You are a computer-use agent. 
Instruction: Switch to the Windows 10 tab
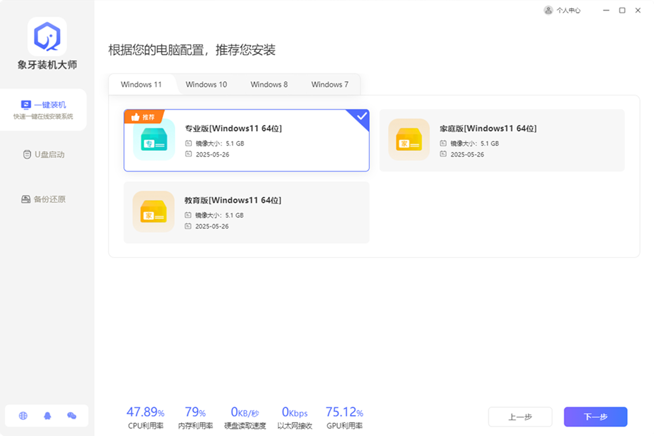pyautogui.click(x=206, y=84)
